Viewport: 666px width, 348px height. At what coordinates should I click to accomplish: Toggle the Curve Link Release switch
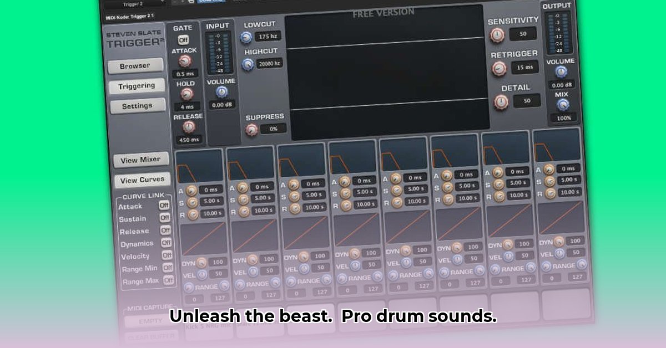(x=165, y=231)
